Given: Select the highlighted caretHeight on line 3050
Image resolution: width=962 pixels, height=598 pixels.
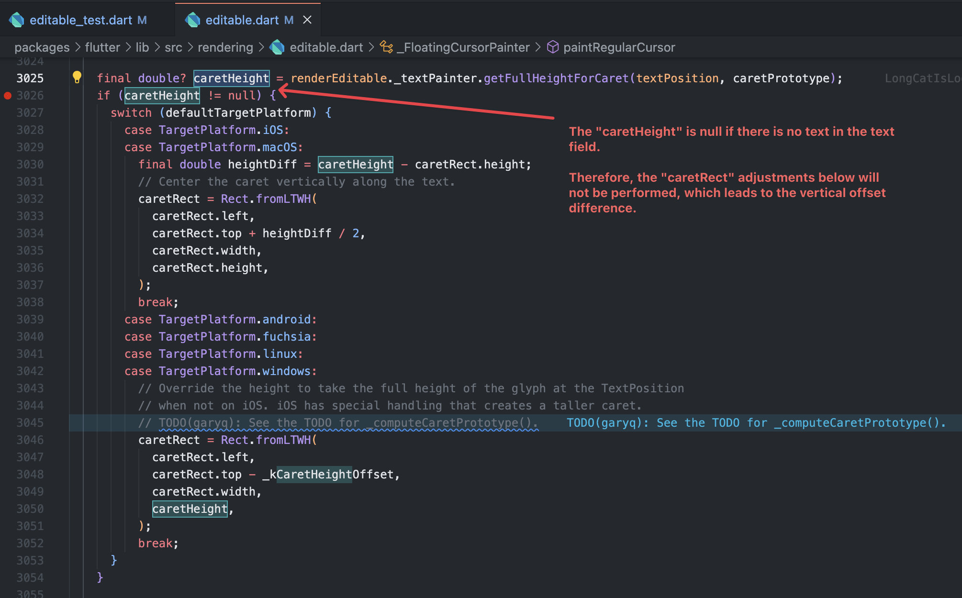Looking at the screenshot, I should click(x=189, y=509).
